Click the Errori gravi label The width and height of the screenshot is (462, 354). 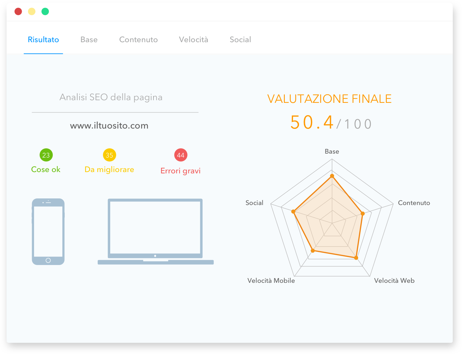pos(181,171)
